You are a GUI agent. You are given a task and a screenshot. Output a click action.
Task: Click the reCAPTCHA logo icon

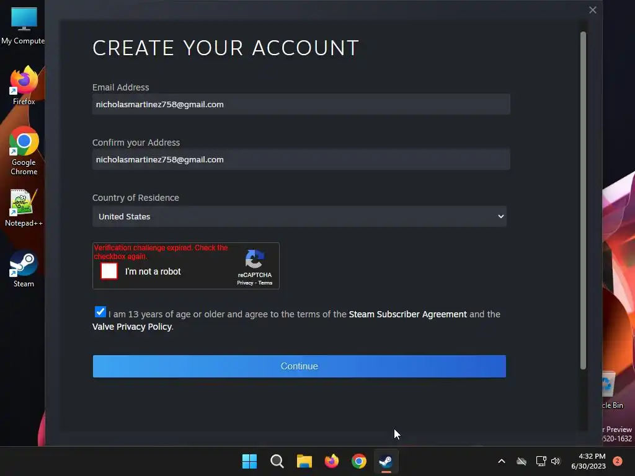255,259
